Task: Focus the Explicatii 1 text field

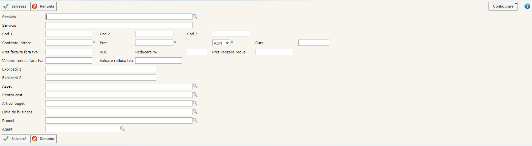Action: pyautogui.click(x=101, y=69)
